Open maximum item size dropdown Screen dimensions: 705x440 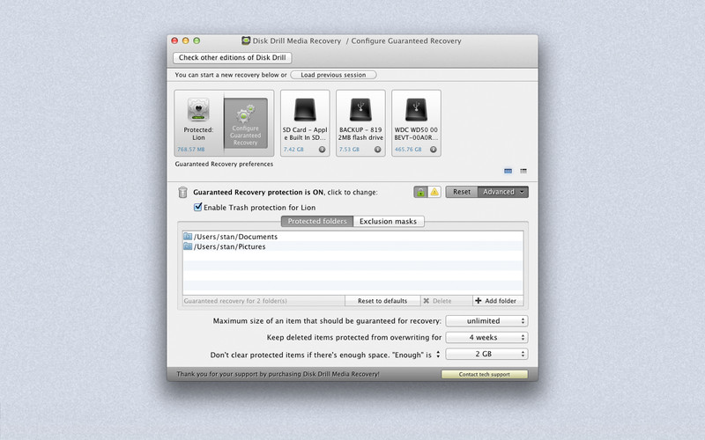coord(486,321)
